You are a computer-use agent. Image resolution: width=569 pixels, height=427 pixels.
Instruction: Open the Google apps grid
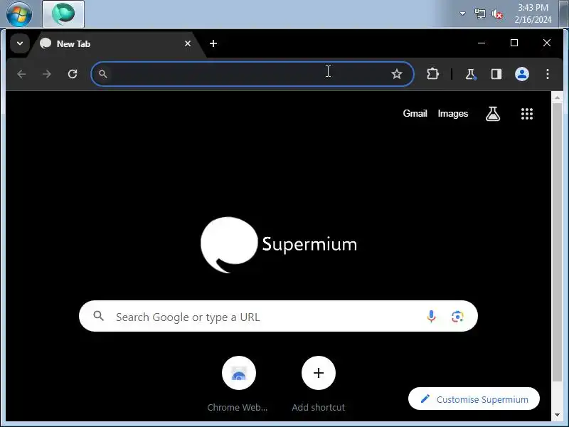click(x=527, y=114)
